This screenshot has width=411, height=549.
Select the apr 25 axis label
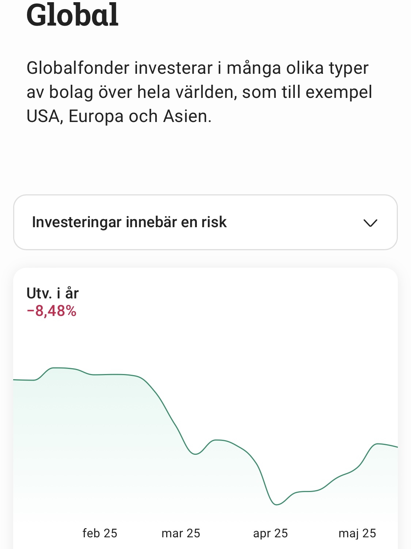(270, 533)
